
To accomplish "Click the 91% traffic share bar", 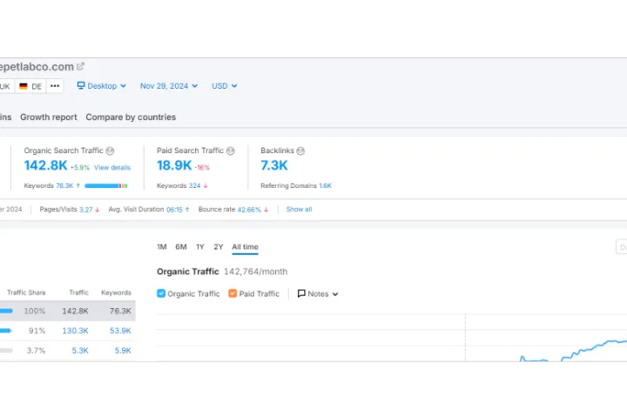I will (x=5, y=331).
